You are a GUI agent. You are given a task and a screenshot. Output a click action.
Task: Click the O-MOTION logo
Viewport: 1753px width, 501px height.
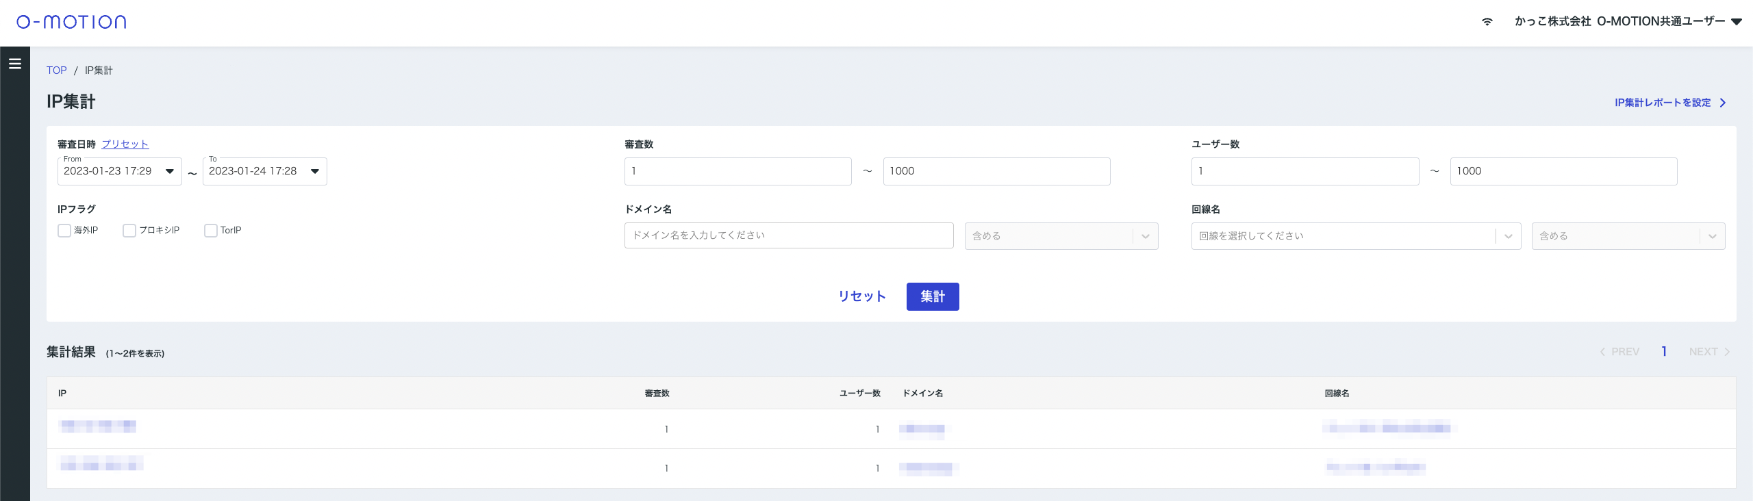pos(71,22)
